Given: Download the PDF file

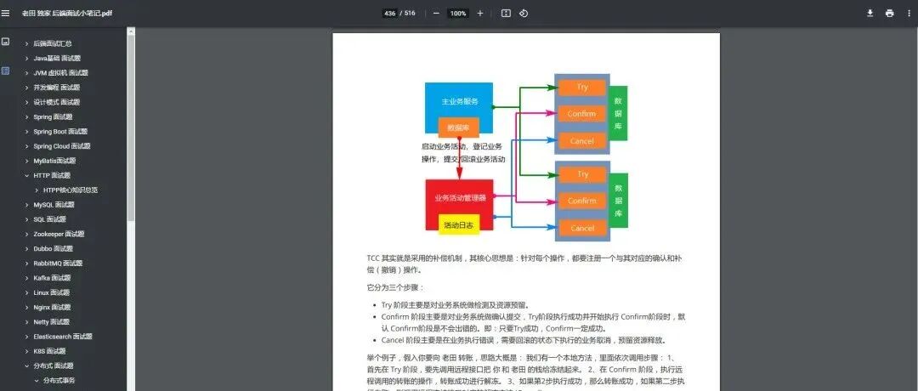Looking at the screenshot, I should (870, 13).
